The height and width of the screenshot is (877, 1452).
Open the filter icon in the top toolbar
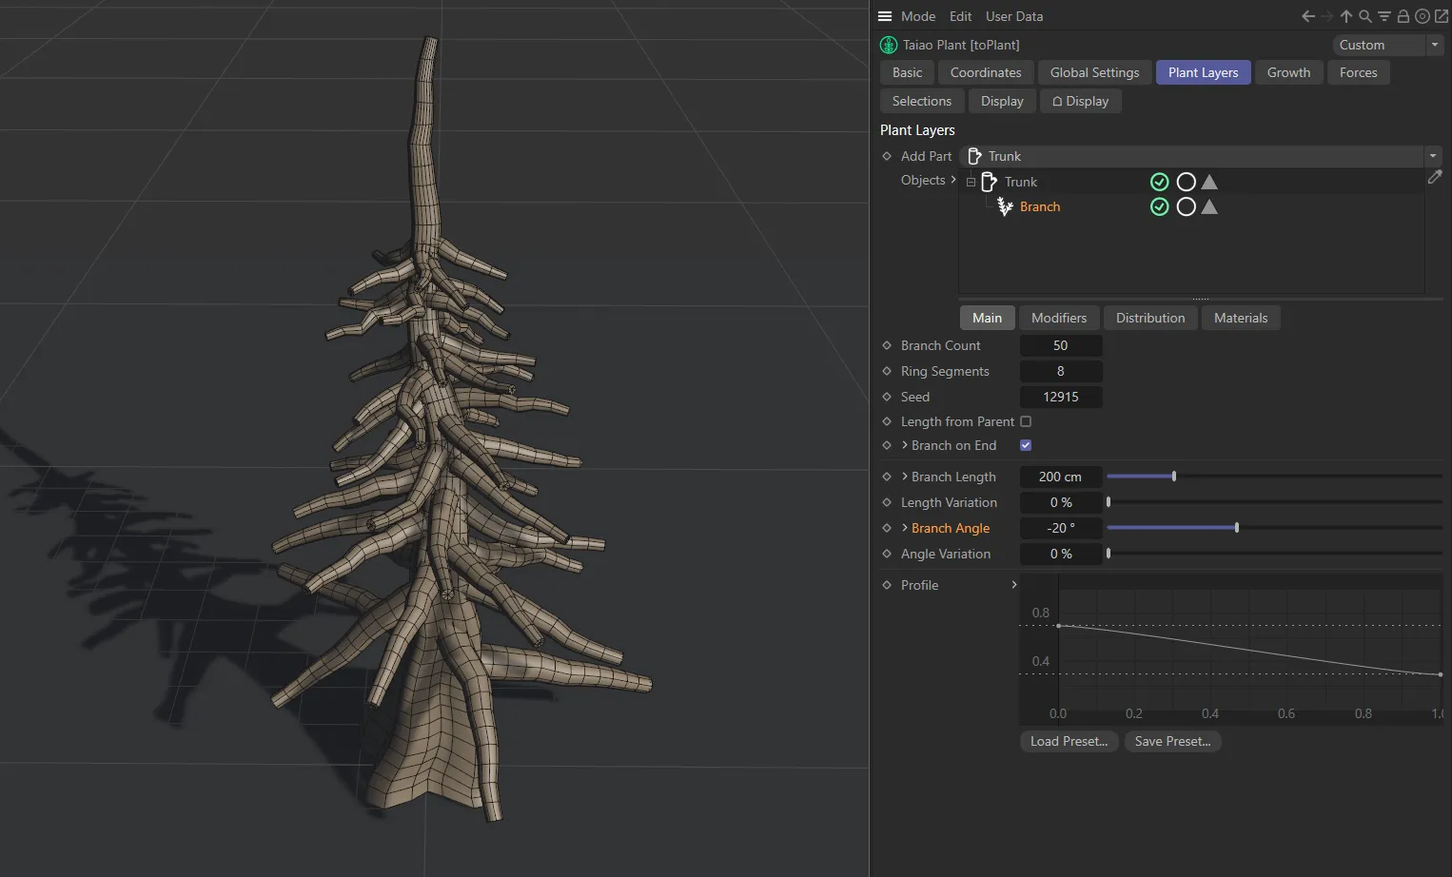(x=1383, y=16)
